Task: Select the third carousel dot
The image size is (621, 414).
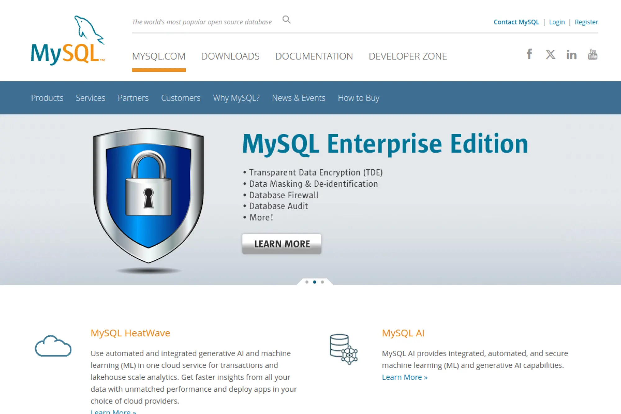Action: point(322,282)
